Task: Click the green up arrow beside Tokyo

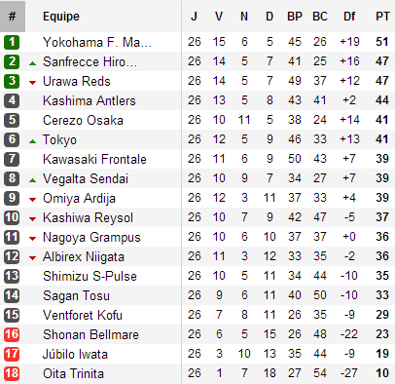Action: 32,141
